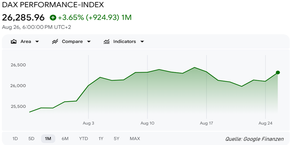The height and width of the screenshot is (145, 290).
Task: Click the Area chart type icon
Action: 14,41
